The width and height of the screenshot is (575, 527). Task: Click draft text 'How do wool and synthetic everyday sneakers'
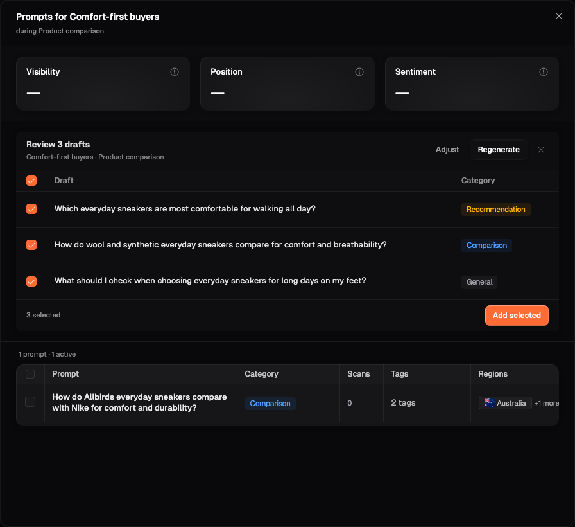[220, 245]
